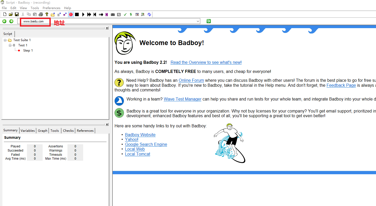376x206 pixels.
Task: Open the Edit menu
Action: [x=13, y=8]
